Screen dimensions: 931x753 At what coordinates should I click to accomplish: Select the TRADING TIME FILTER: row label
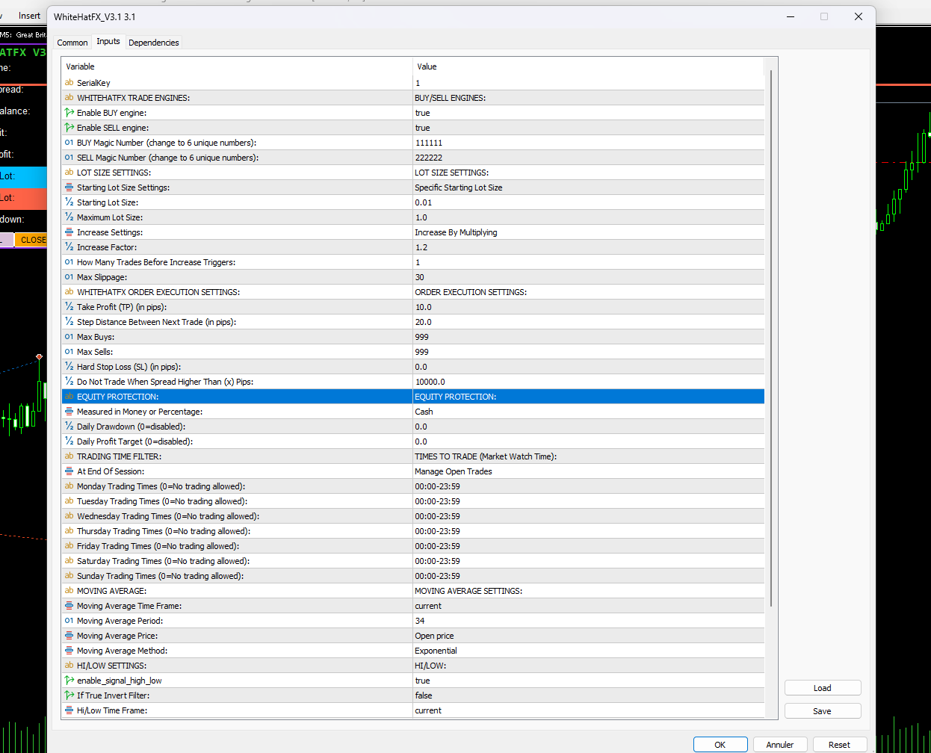pyautogui.click(x=119, y=456)
